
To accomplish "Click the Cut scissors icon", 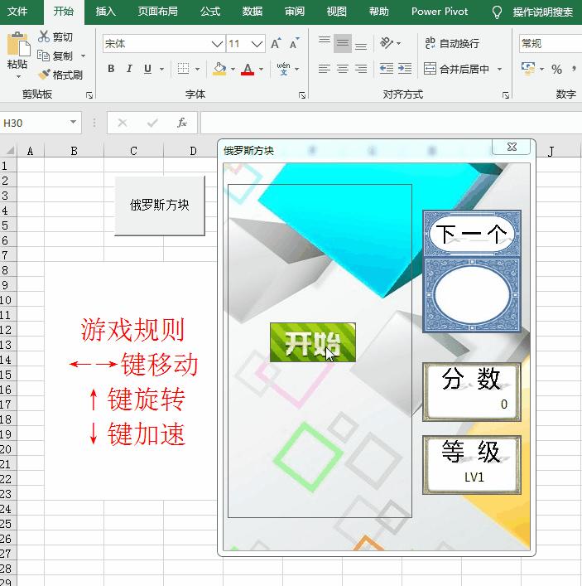I will pos(44,36).
